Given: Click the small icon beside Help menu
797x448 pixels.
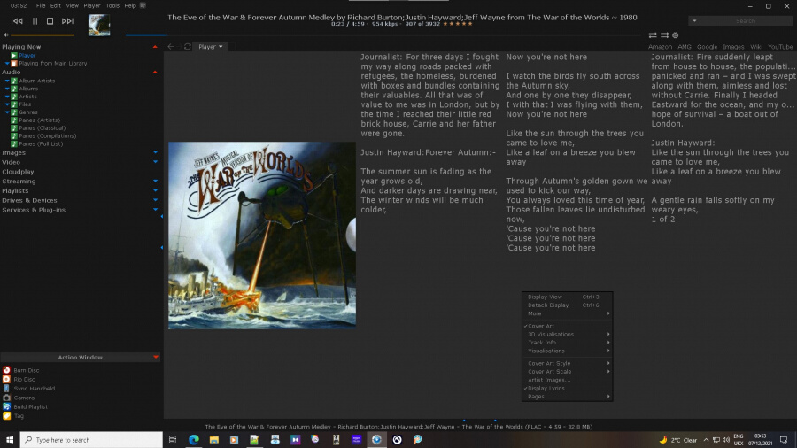Looking at the screenshot, I should point(143,5).
